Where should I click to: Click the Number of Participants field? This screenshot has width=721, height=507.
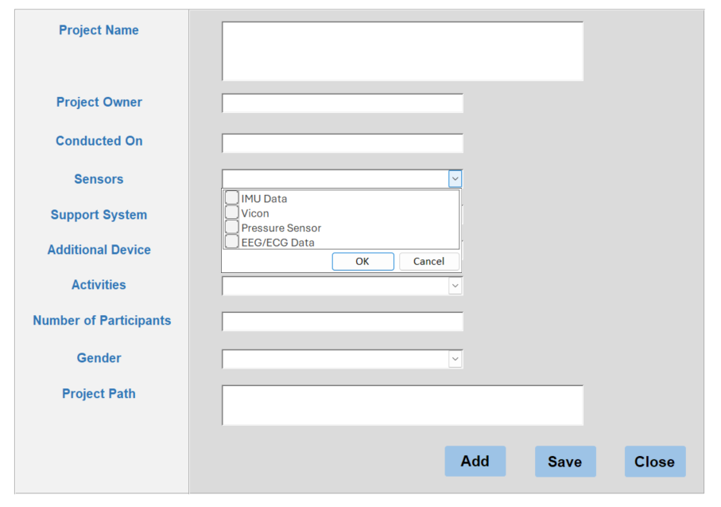(x=342, y=322)
